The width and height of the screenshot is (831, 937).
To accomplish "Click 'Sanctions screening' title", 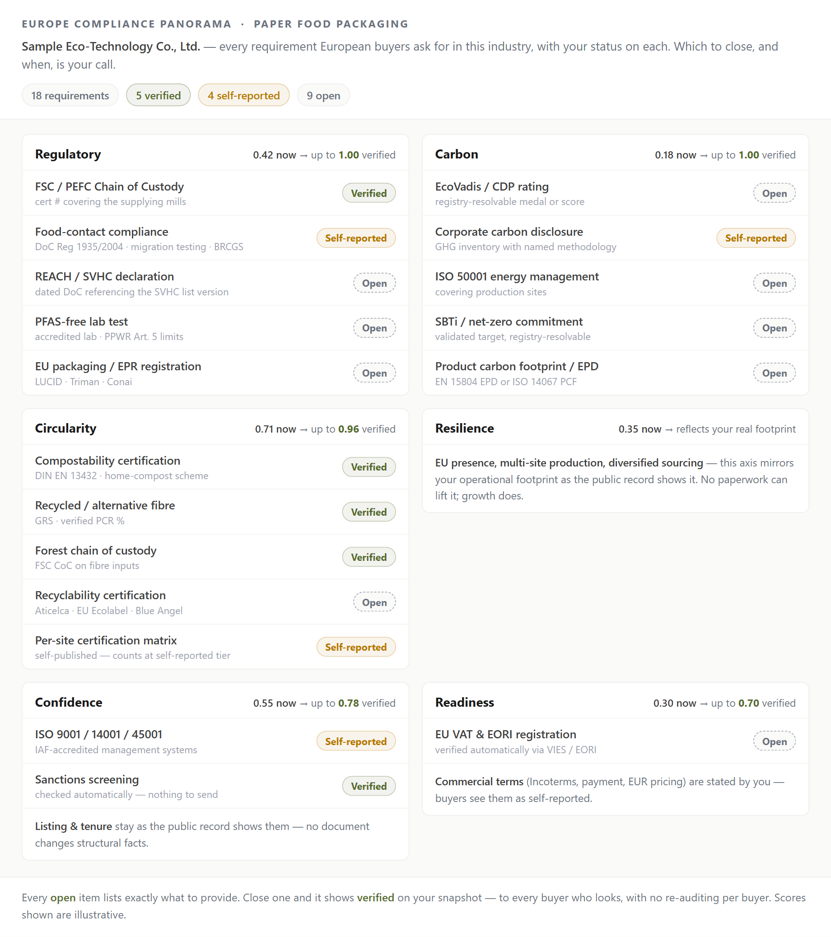I will (87, 779).
